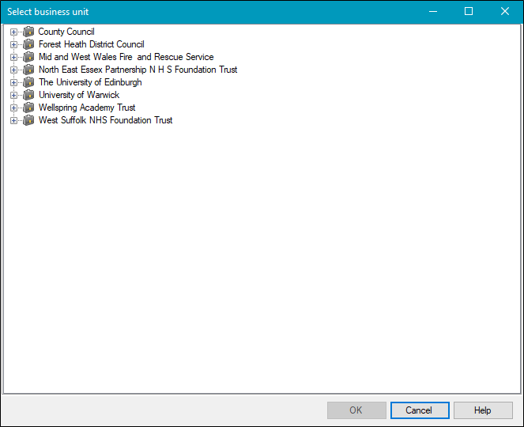This screenshot has width=524, height=427.
Task: Open Help for this dialog
Action: coord(483,410)
